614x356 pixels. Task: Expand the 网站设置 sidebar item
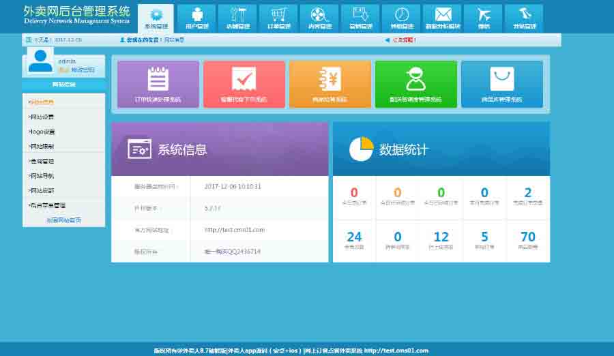tap(42, 117)
